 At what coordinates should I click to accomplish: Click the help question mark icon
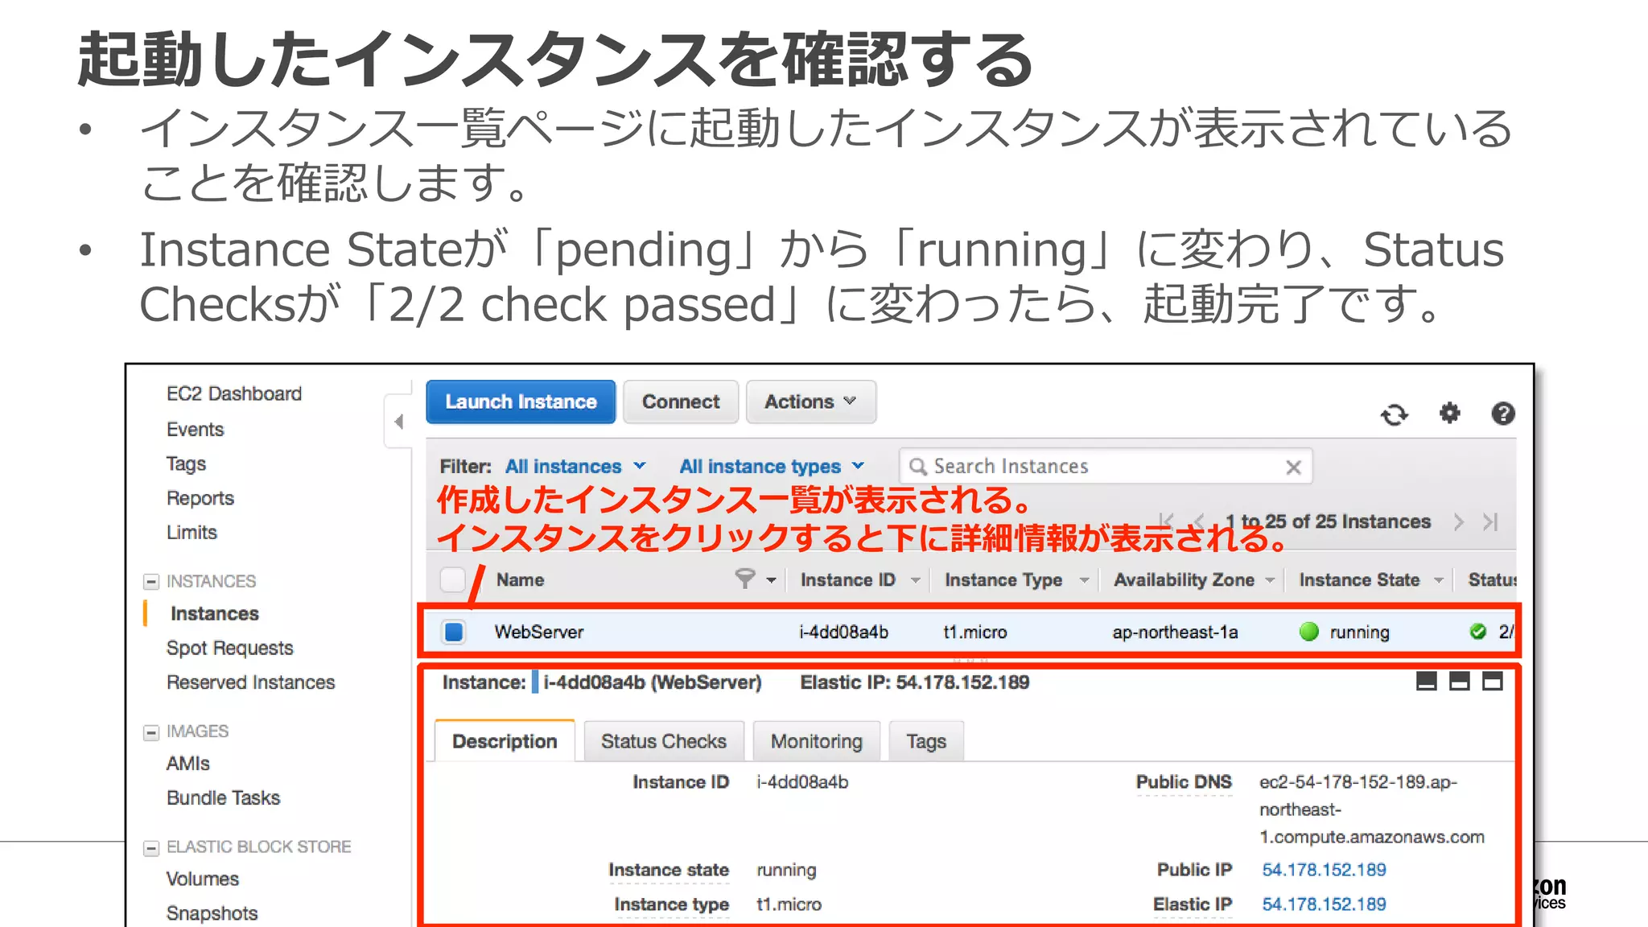click(x=1502, y=414)
